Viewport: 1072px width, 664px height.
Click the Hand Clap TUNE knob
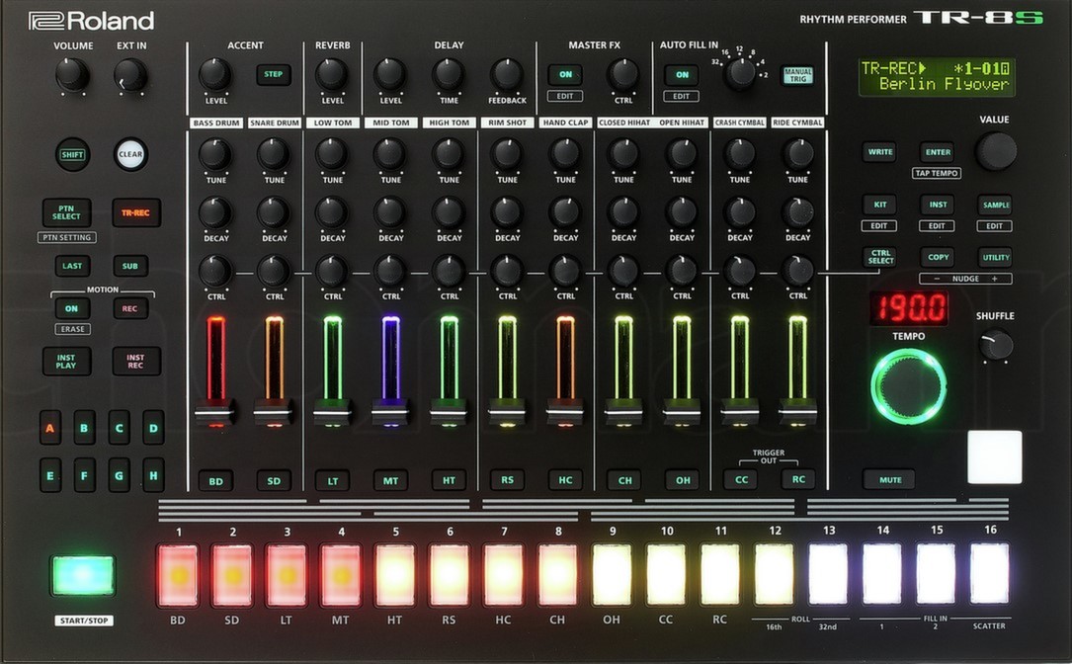point(565,154)
